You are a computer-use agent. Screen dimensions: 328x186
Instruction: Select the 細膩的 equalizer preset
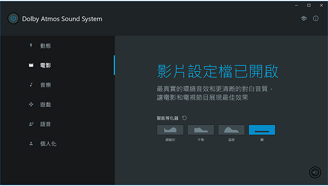[170, 130]
